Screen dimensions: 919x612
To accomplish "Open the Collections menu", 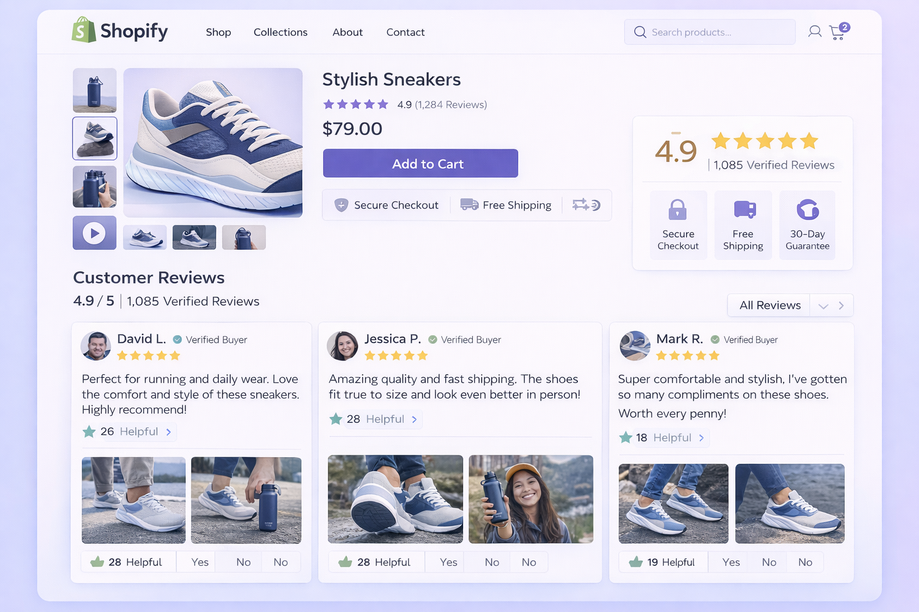I will click(280, 32).
